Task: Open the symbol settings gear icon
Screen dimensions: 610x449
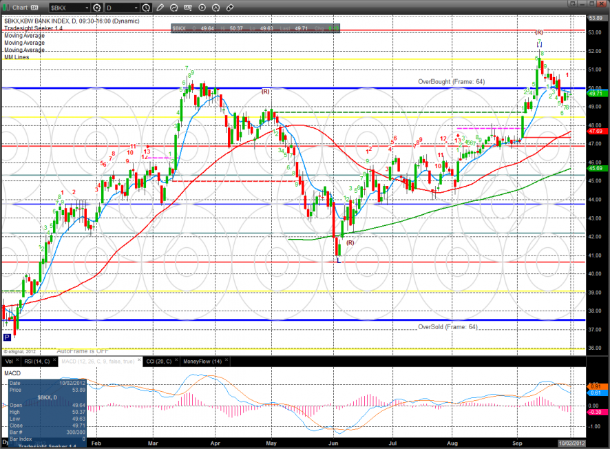Action: point(97,8)
